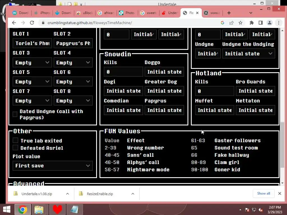Open File Explorer from taskbar

point(39,209)
